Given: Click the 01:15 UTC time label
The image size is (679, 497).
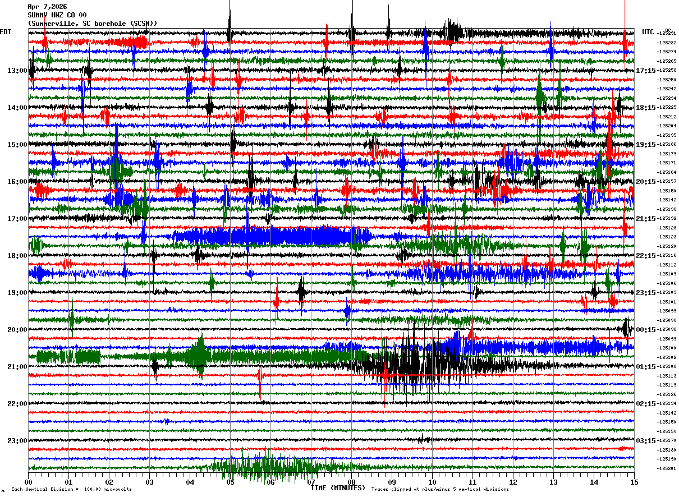Looking at the screenshot, I should pos(645,367).
